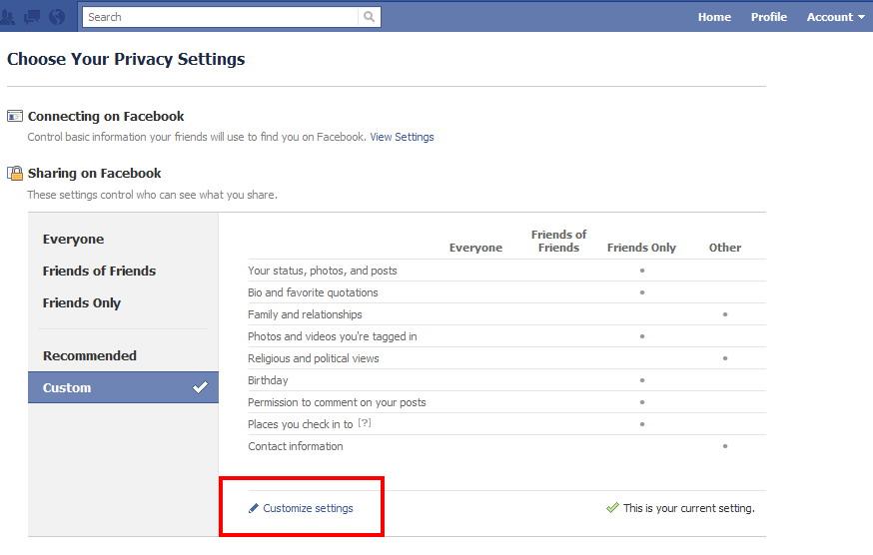Open the Customize settings link

click(x=308, y=508)
